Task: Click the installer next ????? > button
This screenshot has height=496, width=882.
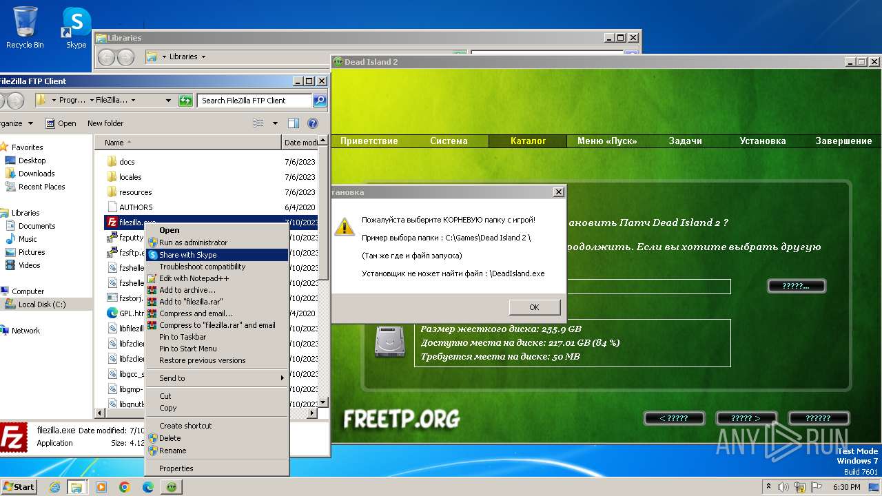Action: click(x=746, y=418)
